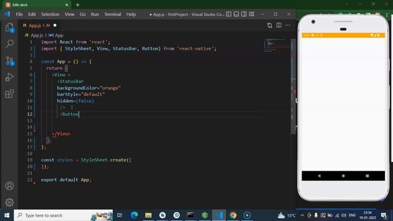The width and height of the screenshot is (393, 221).
Task: Click the VS Code logo in the title bar
Action: tap(7, 14)
